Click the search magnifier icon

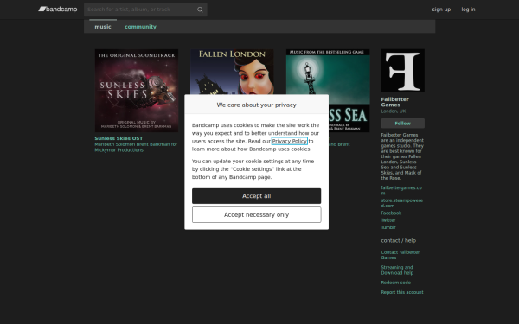pos(200,10)
